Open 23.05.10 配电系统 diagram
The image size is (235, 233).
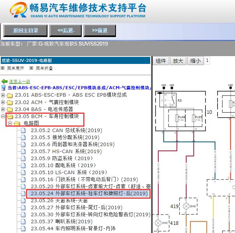63,165
